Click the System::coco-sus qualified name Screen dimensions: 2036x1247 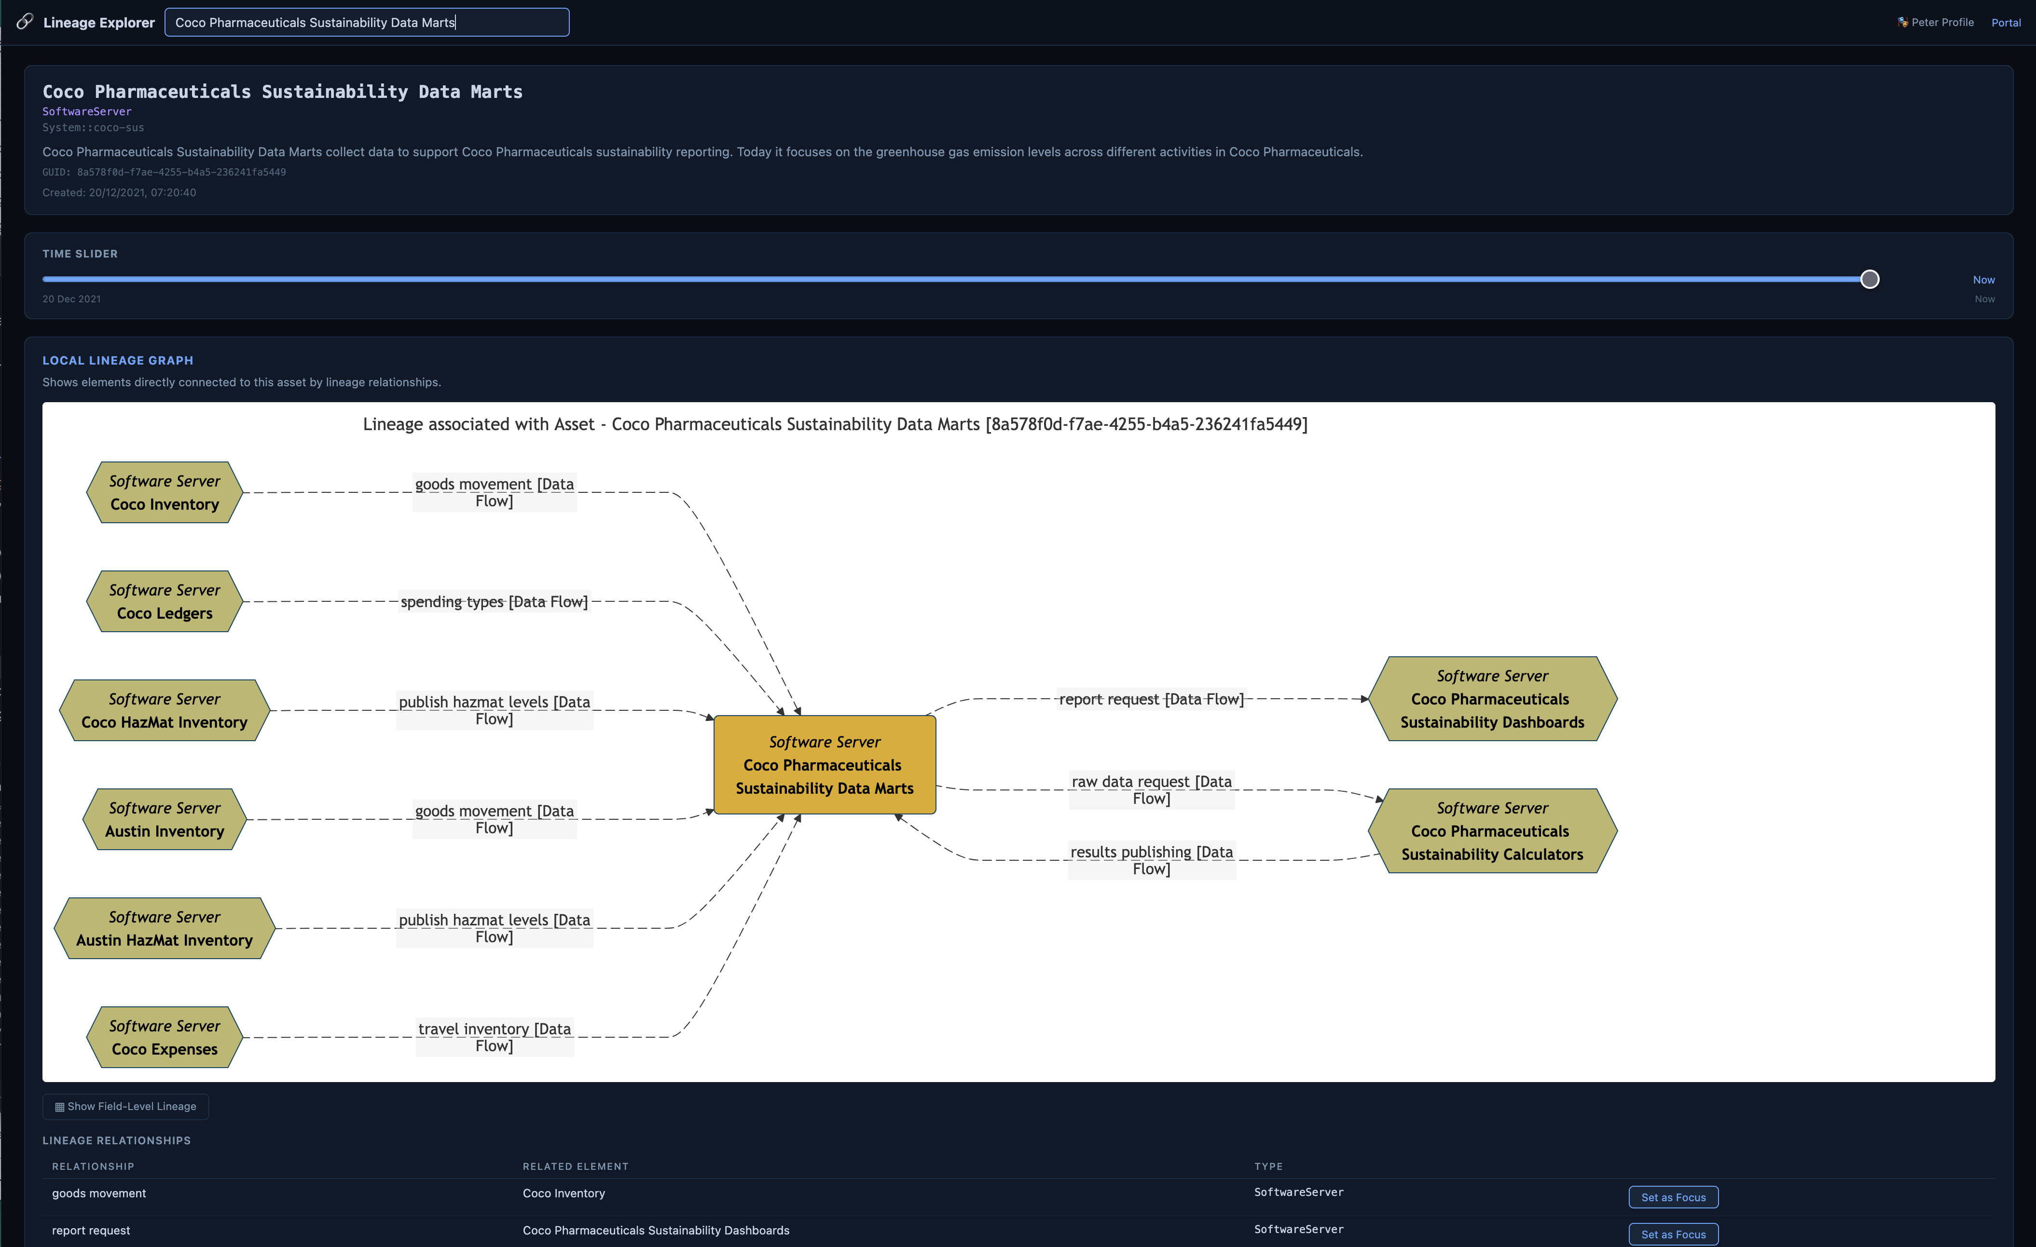[94, 128]
